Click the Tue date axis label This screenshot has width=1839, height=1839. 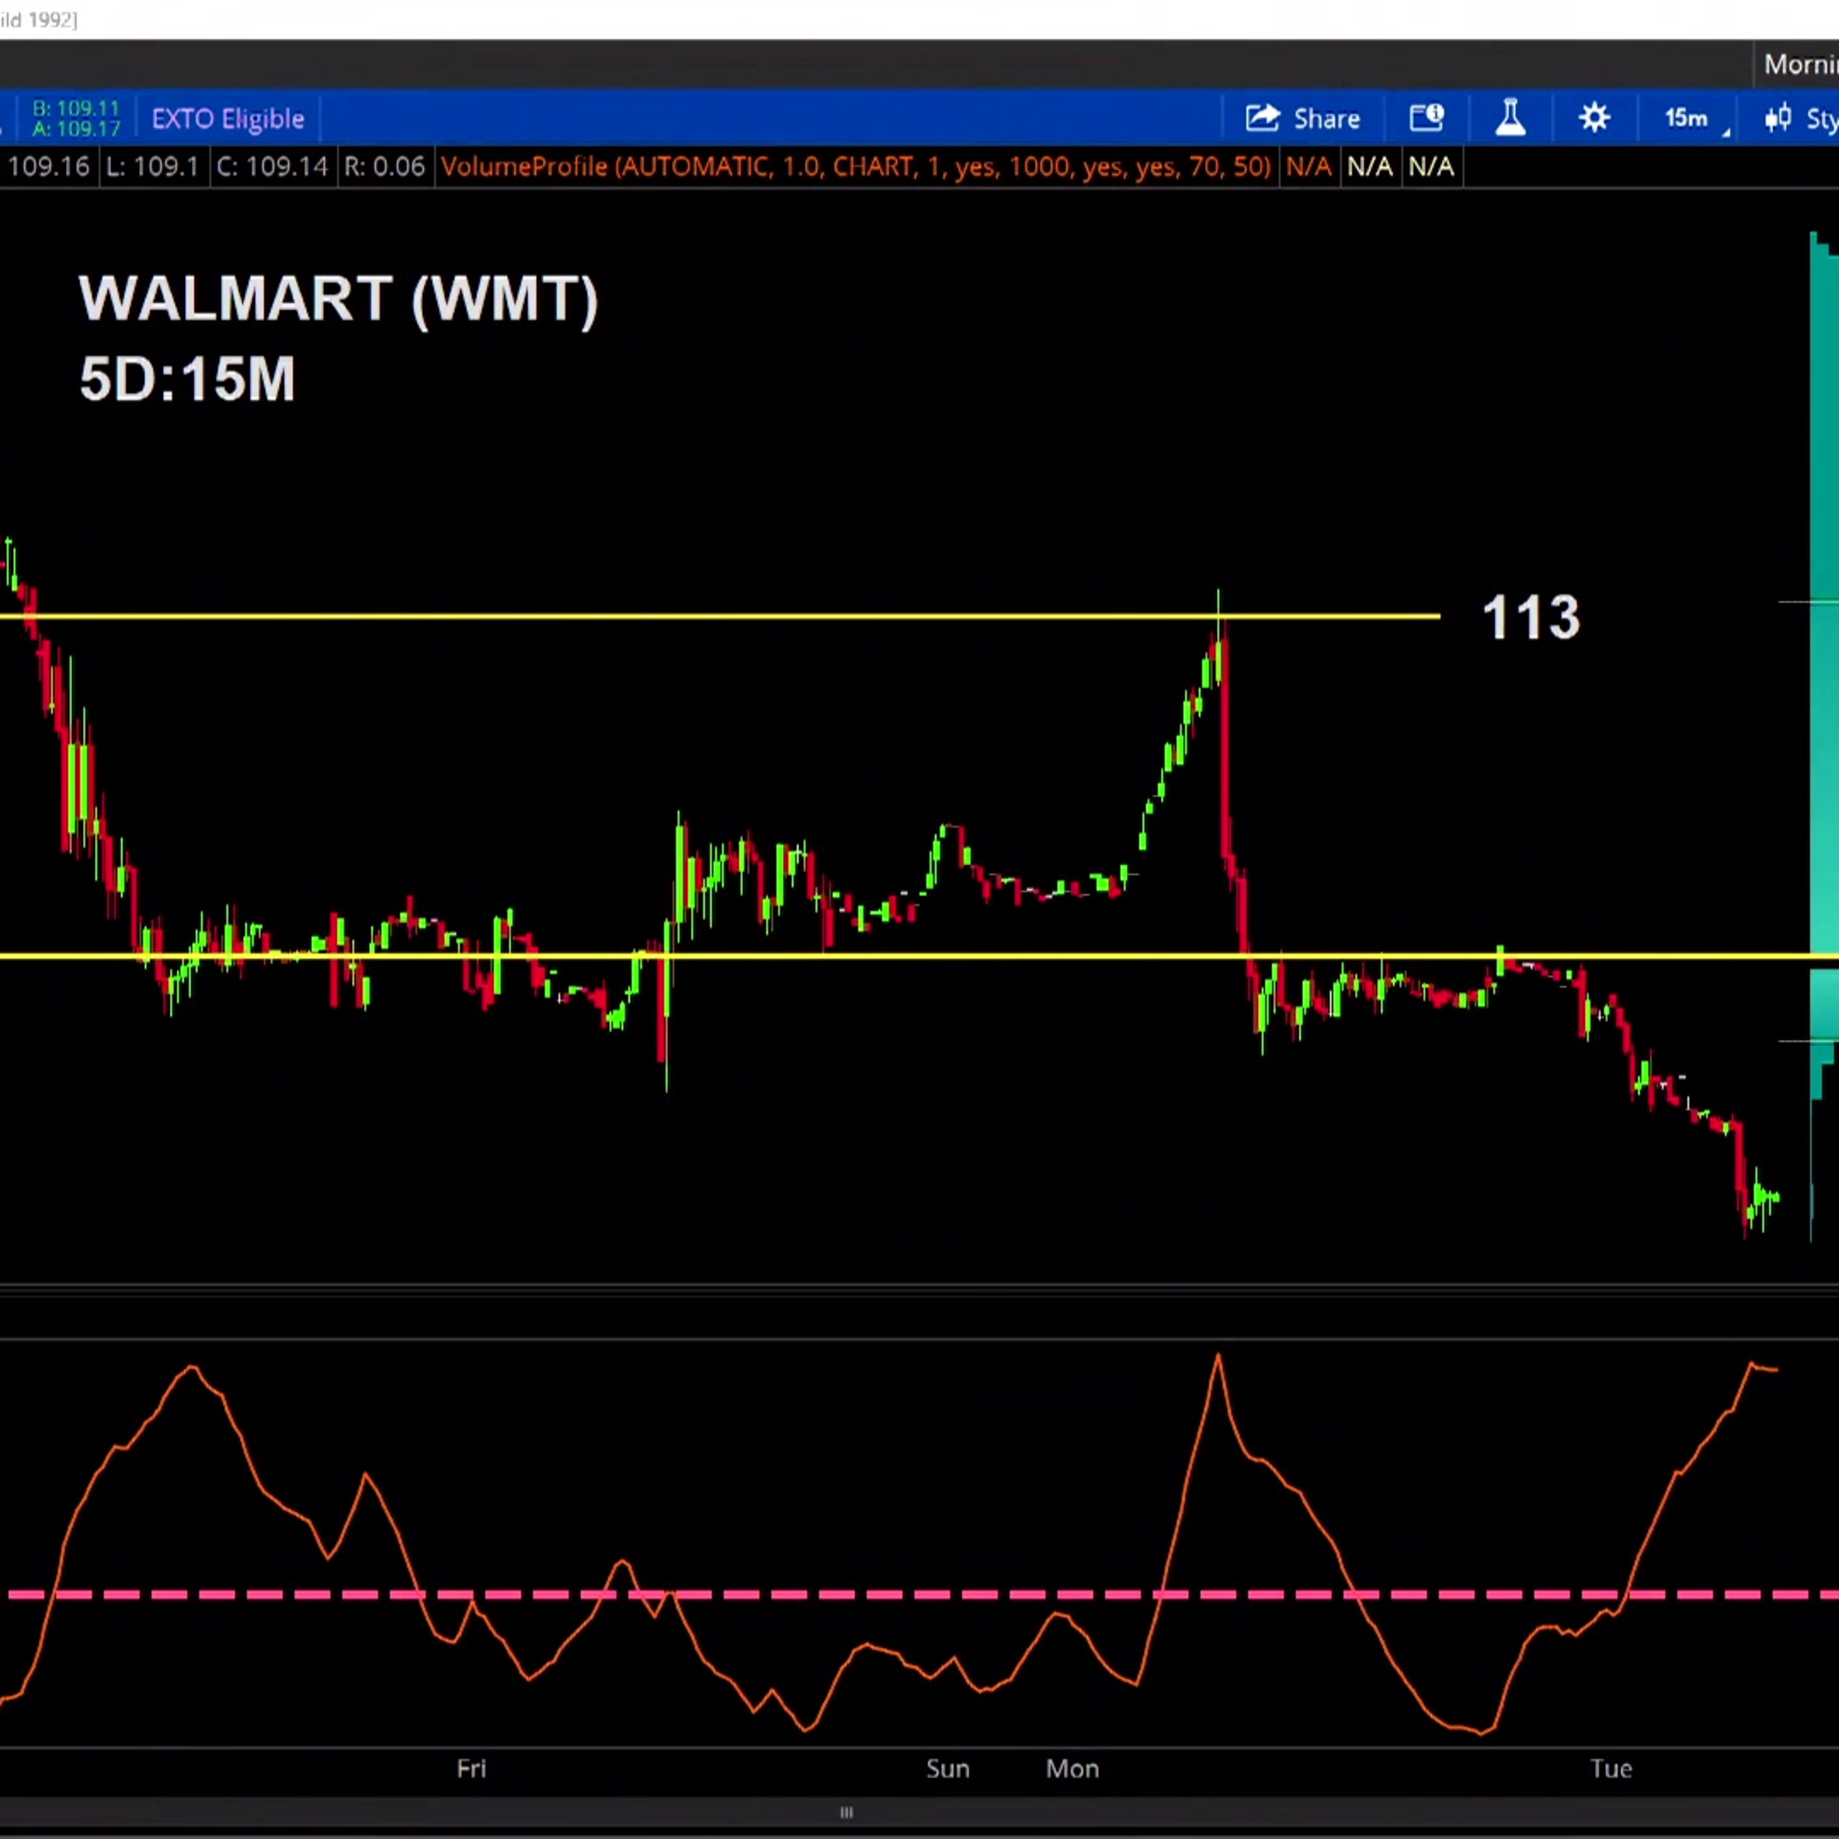[1610, 1769]
